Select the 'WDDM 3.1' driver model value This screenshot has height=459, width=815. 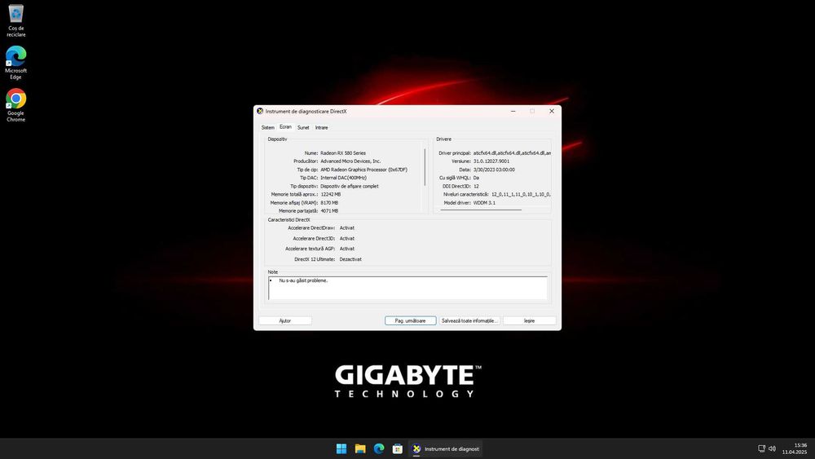tap(484, 203)
